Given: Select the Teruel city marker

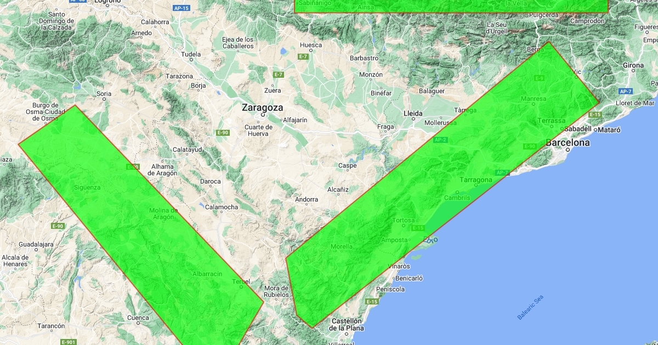Looking at the screenshot, I should [x=241, y=287].
